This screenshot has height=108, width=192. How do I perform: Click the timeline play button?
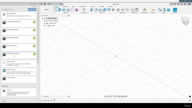[x=46, y=101]
